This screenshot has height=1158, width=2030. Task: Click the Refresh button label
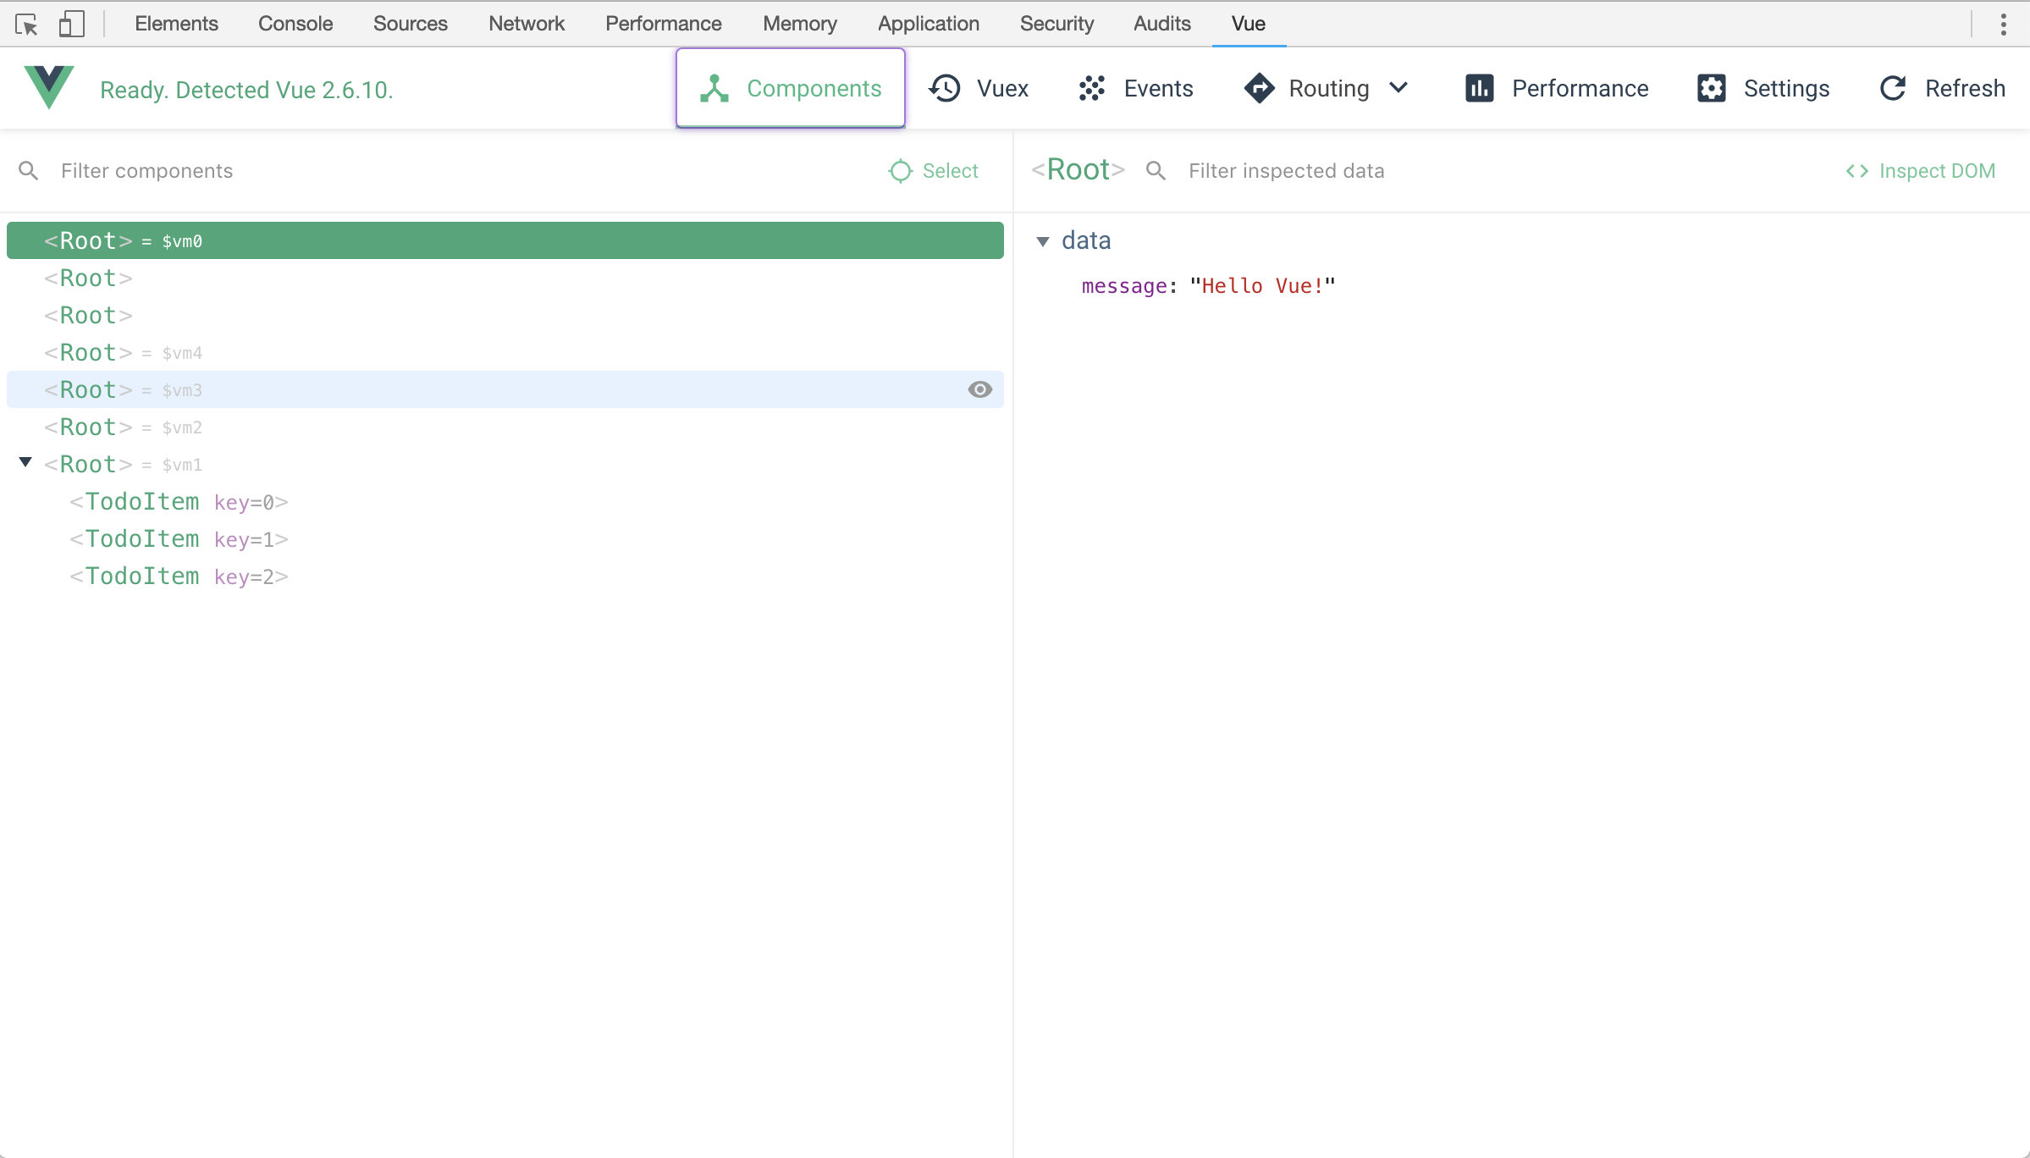click(1965, 88)
